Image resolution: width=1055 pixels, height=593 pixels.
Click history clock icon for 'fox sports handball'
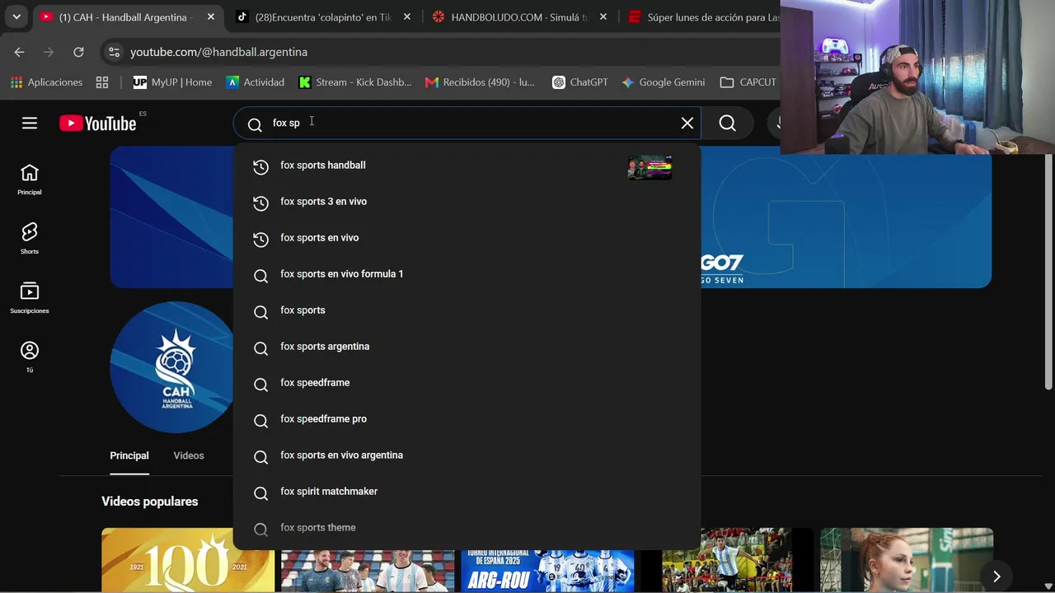coord(260,166)
